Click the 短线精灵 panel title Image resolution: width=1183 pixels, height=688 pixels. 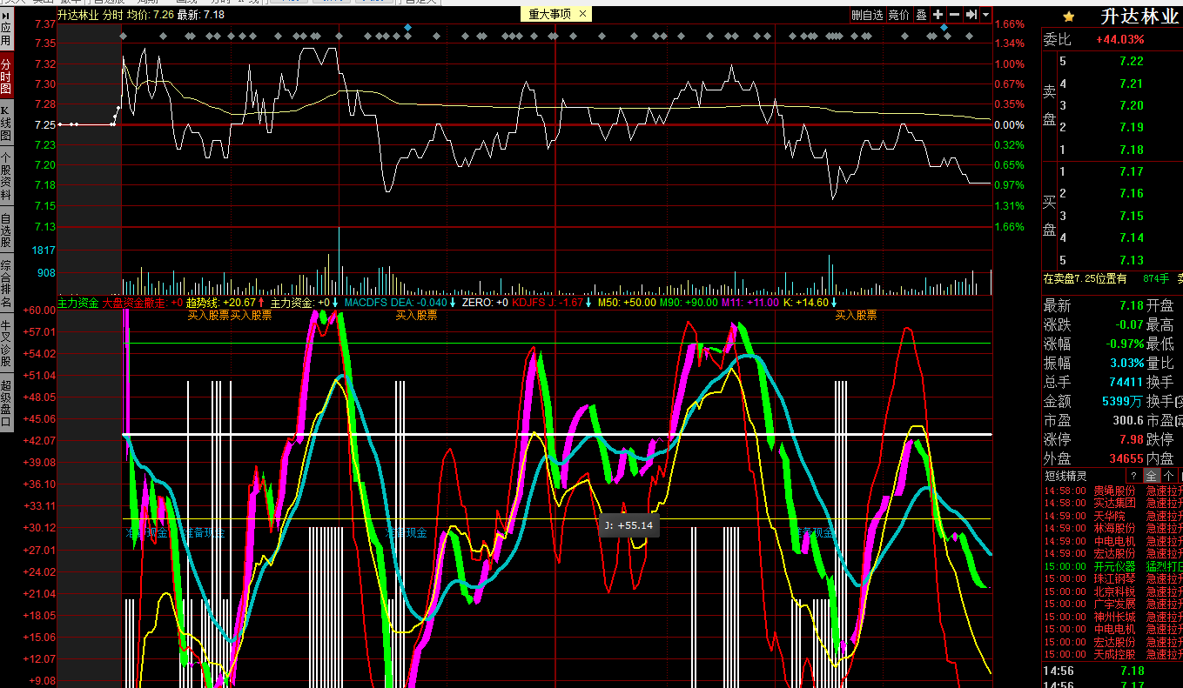[x=1066, y=476]
